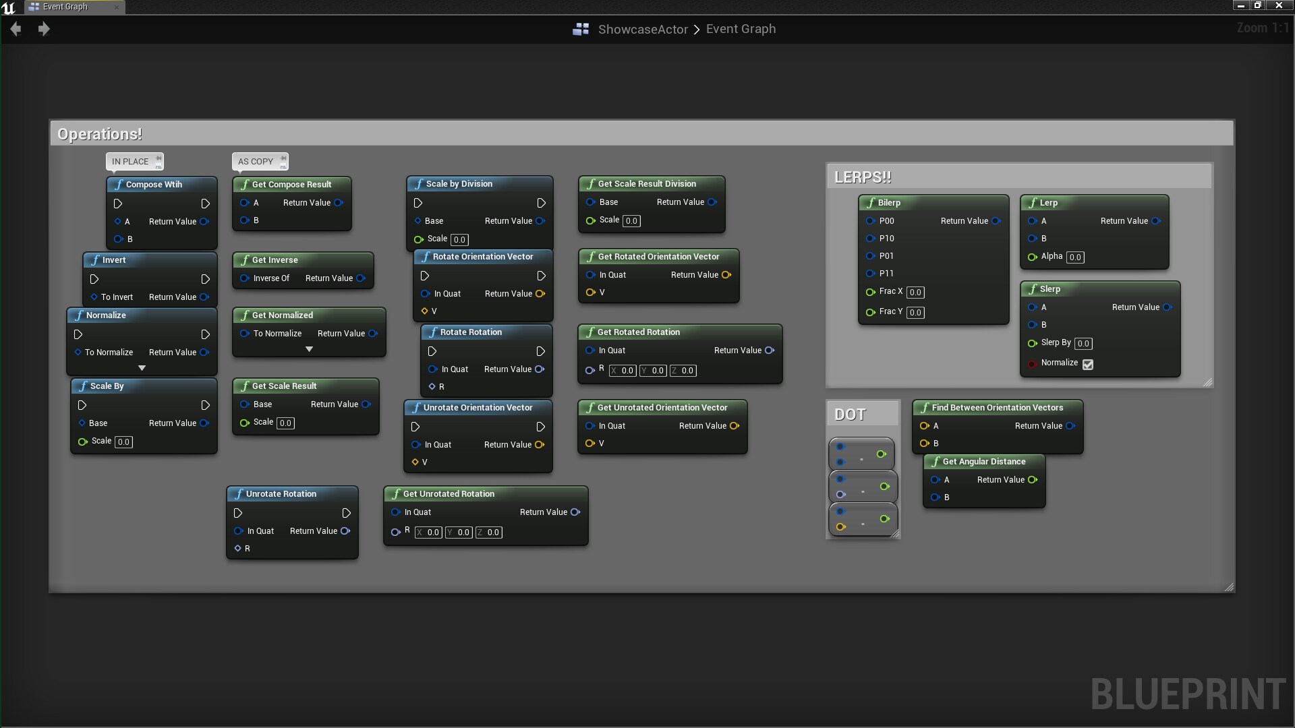Click the f icon on the Slerp node header
The width and height of the screenshot is (1295, 728).
(x=1032, y=289)
